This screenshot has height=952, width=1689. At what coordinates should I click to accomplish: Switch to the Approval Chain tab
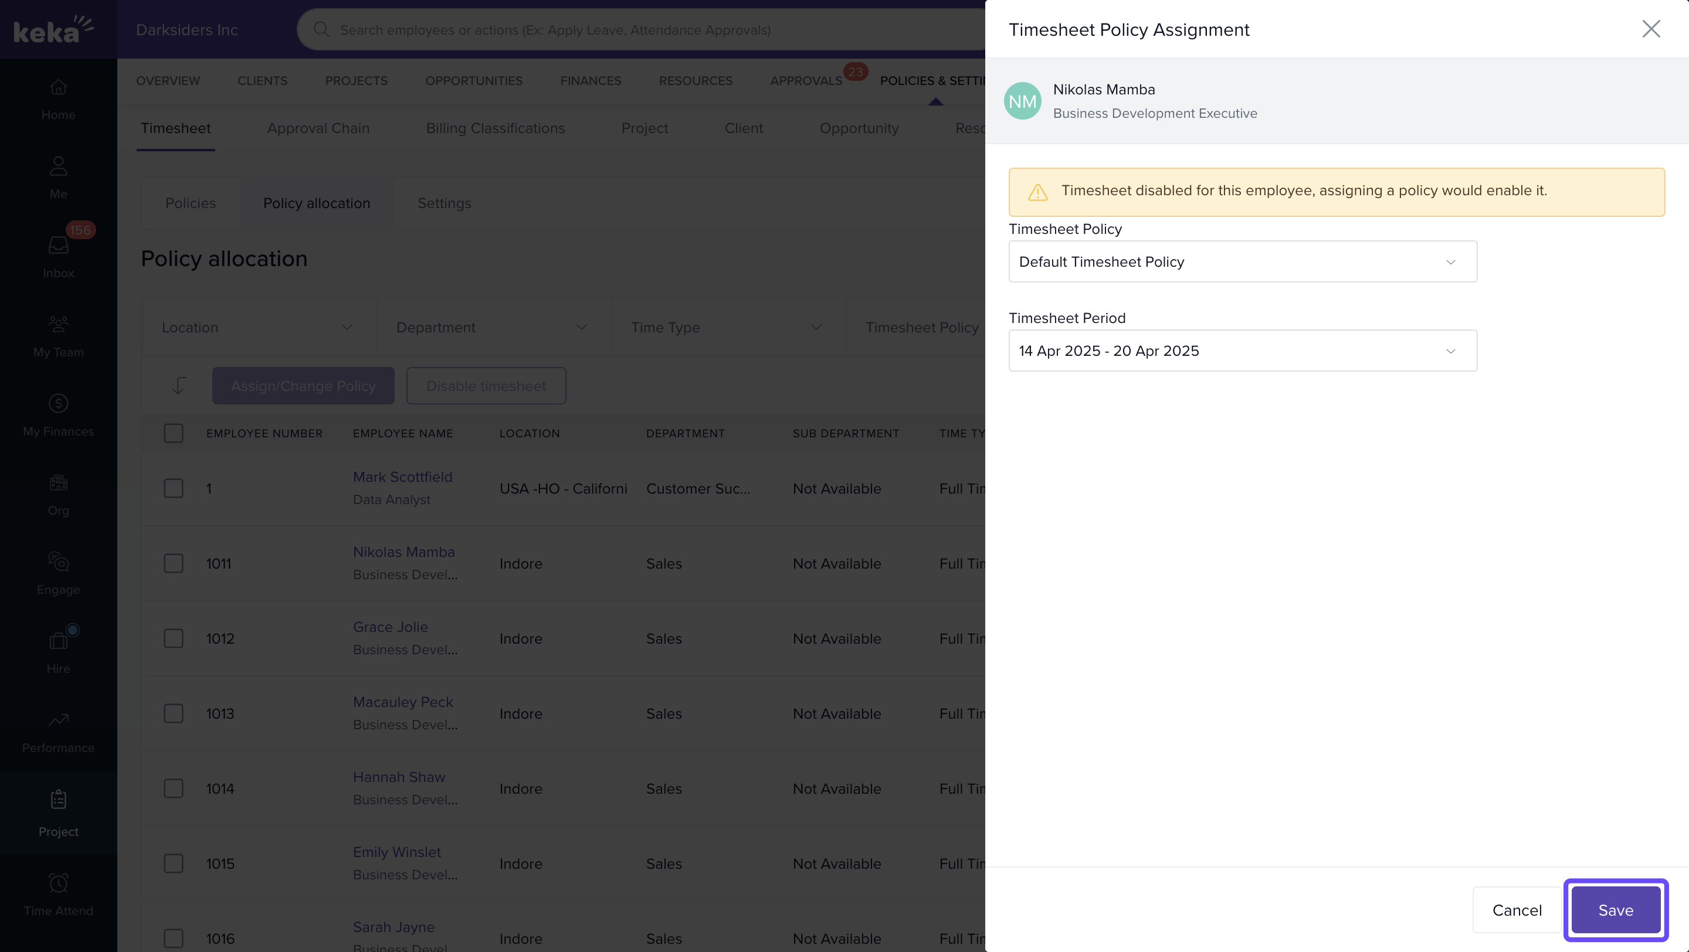tap(318, 128)
